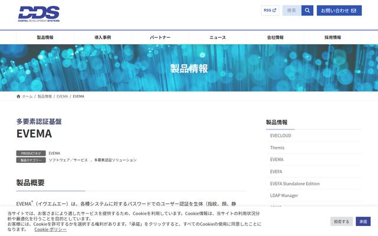Go to 製品情報 breadcrumb link
Viewport: 378px width, 236px height.
[x=45, y=96]
